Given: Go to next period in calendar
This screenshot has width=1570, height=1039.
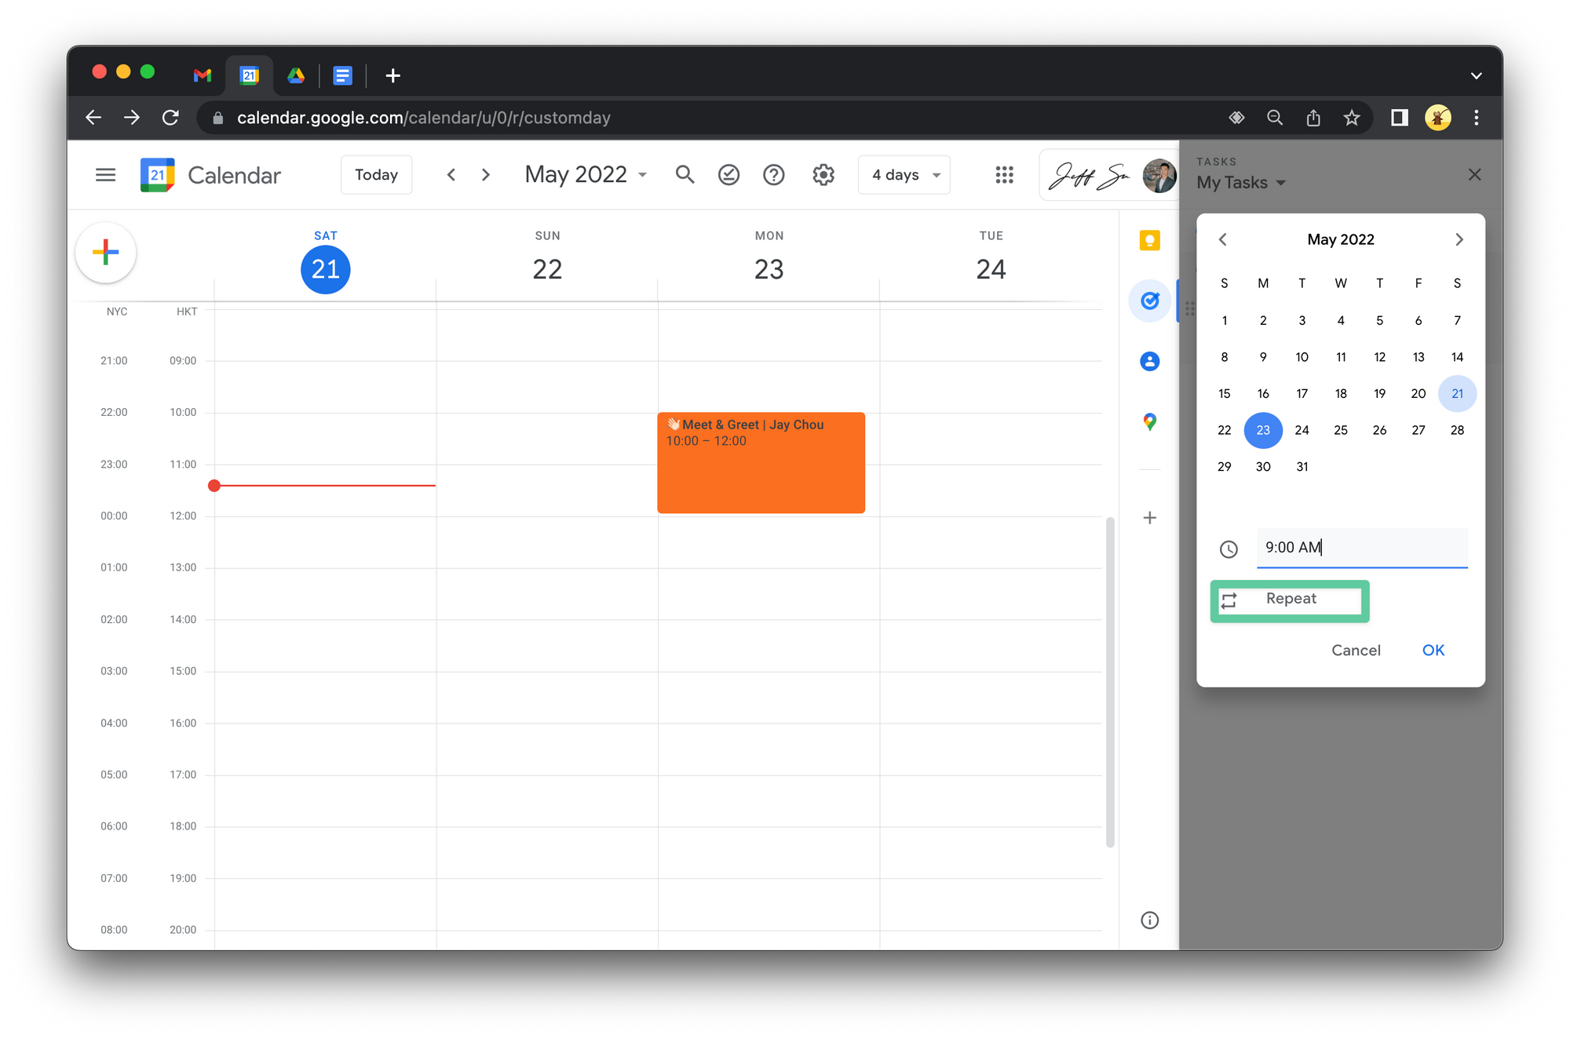Looking at the screenshot, I should (x=486, y=175).
